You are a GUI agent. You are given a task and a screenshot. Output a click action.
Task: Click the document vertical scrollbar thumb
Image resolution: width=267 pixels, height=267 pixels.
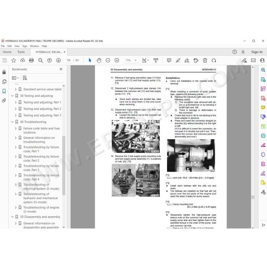click(253, 197)
